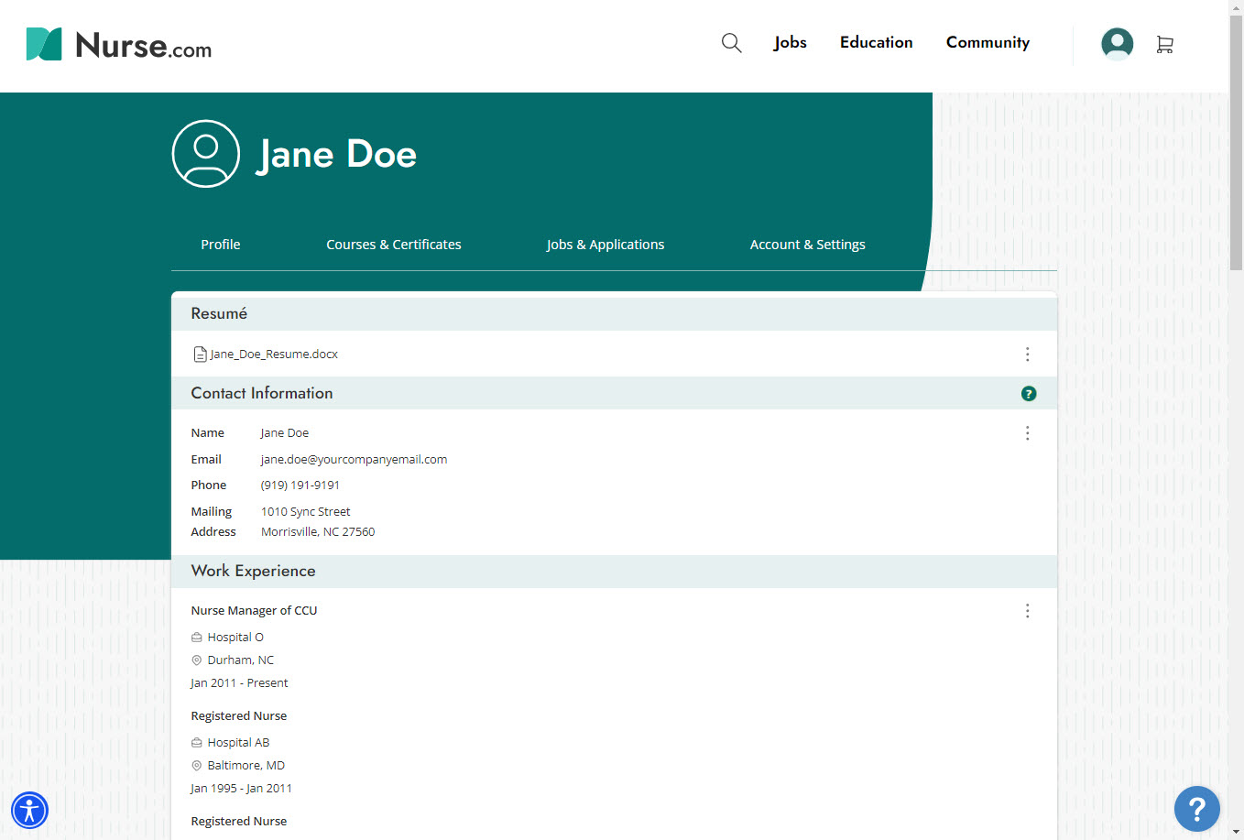
Task: Open the three-dot menu for the resume
Action: (1027, 355)
